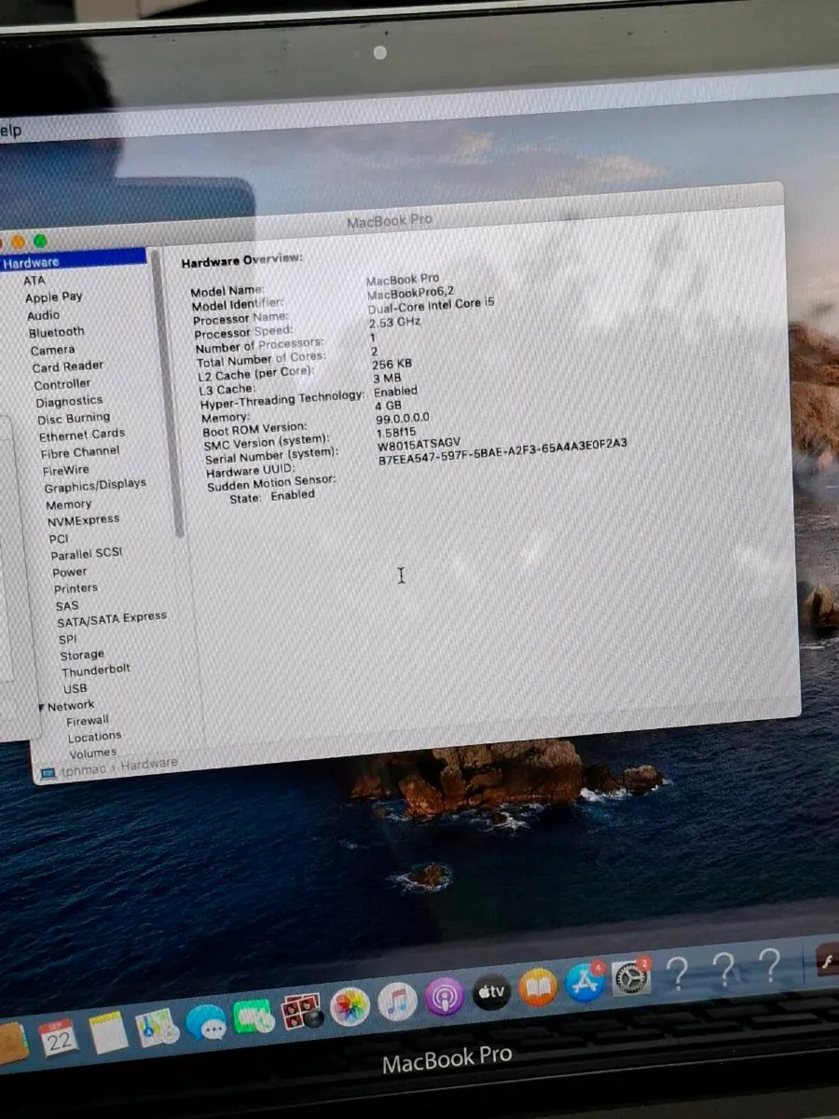Image resolution: width=839 pixels, height=1119 pixels.
Task: Select Disc Burning in the sidebar
Action: tap(74, 419)
